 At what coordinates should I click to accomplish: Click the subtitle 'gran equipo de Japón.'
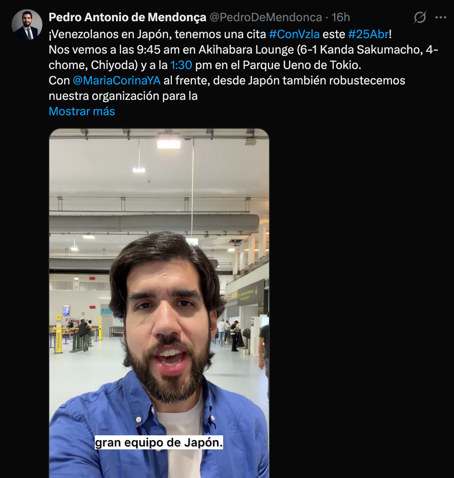coord(159,443)
